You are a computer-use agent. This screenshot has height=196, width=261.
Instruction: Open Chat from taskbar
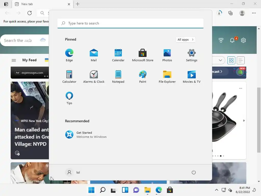coord(136,190)
